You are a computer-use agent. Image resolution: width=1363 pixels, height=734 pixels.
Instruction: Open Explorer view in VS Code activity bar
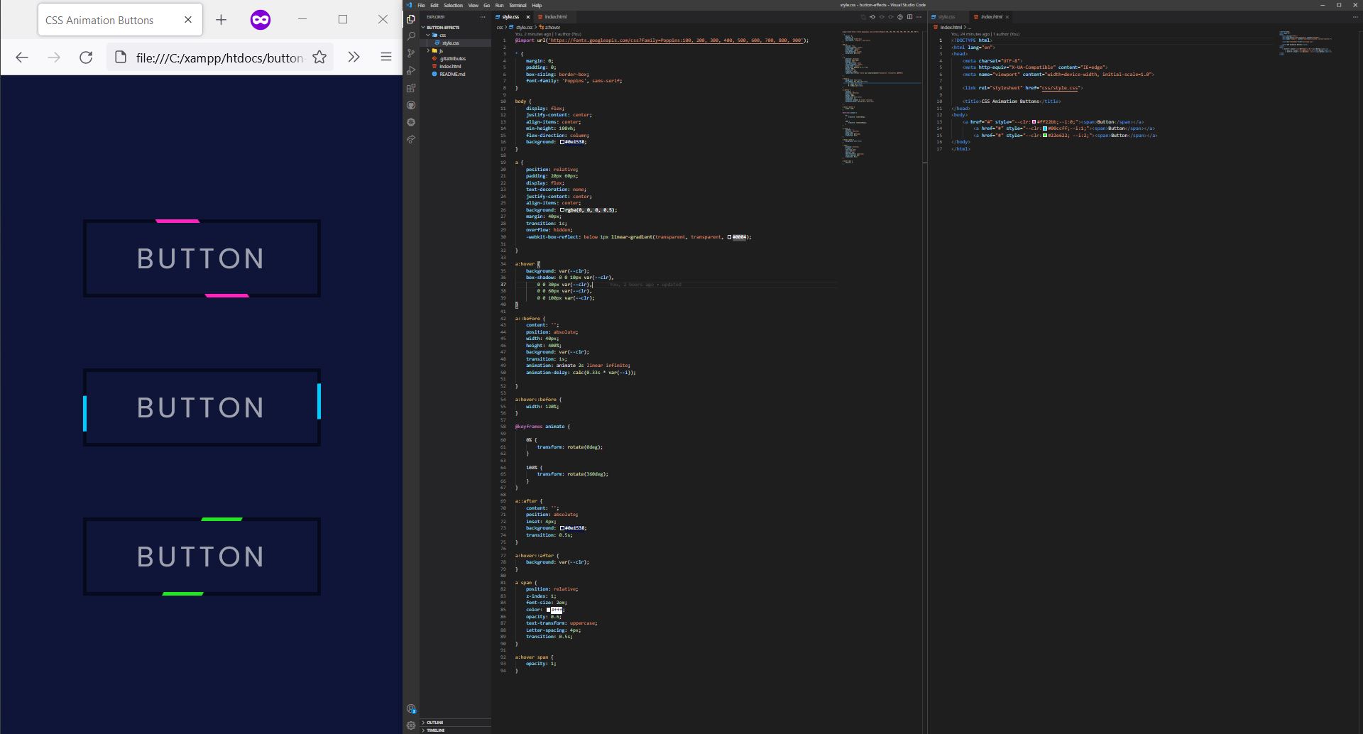point(411,19)
